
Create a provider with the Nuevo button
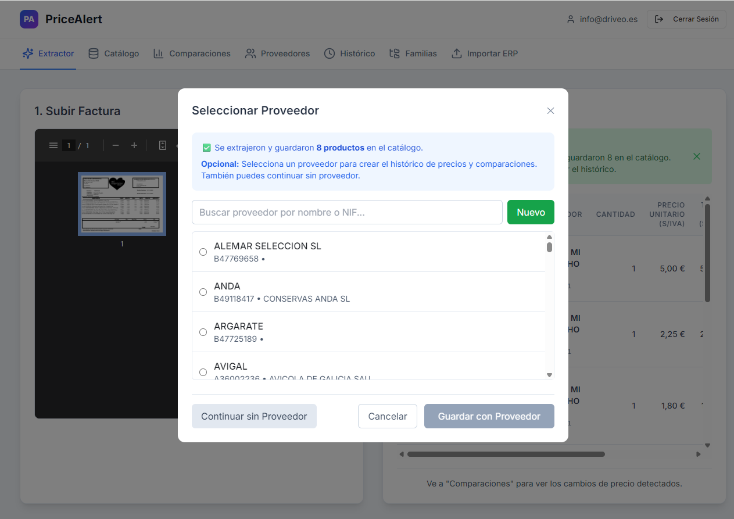530,212
